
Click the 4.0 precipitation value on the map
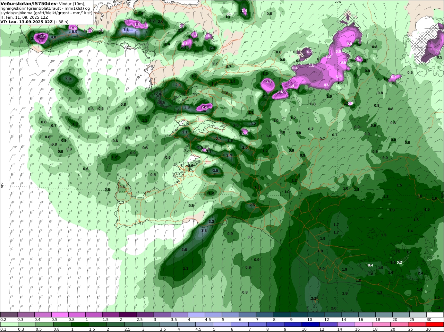(53, 37)
